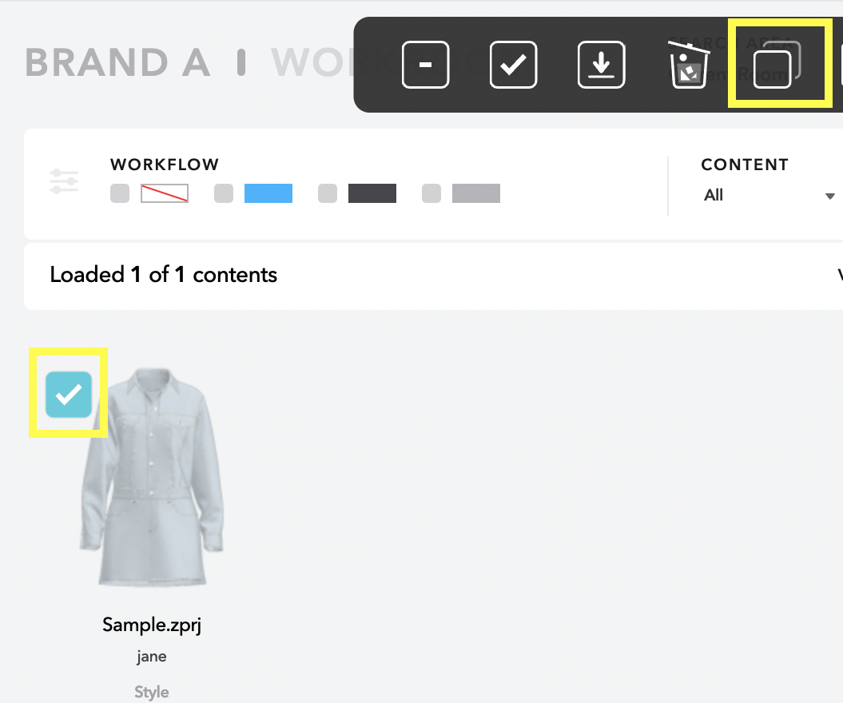This screenshot has width=843, height=703.
Task: Click the WORKFLOW section heading
Action: point(164,165)
